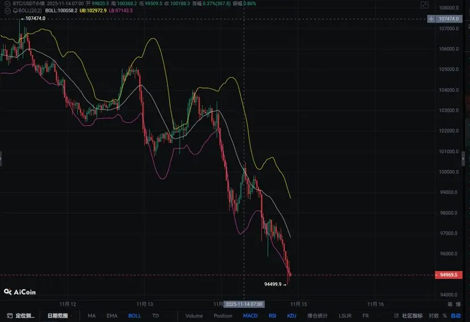Switch price axis to % percent scale

445,316
